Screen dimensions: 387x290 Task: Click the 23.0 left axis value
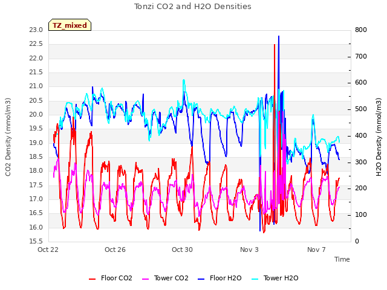pos(36,30)
